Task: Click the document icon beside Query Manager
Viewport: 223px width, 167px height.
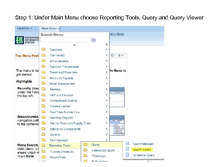Action: [127, 143]
